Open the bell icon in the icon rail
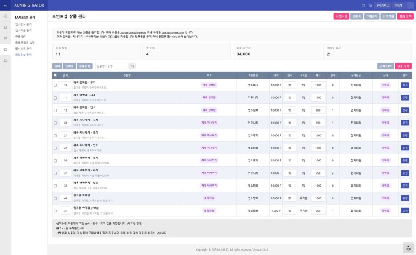 5,27
